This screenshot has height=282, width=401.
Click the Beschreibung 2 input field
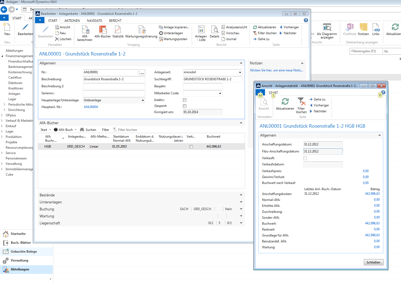(114, 86)
